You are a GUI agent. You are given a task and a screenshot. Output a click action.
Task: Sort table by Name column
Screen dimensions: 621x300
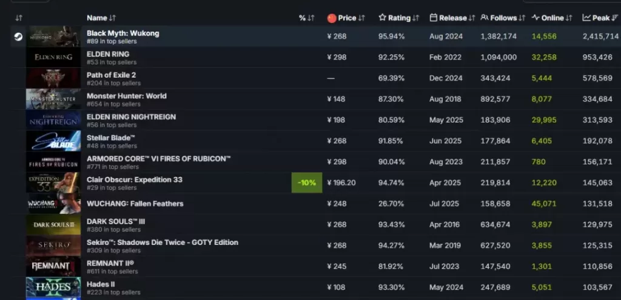pyautogui.click(x=101, y=18)
